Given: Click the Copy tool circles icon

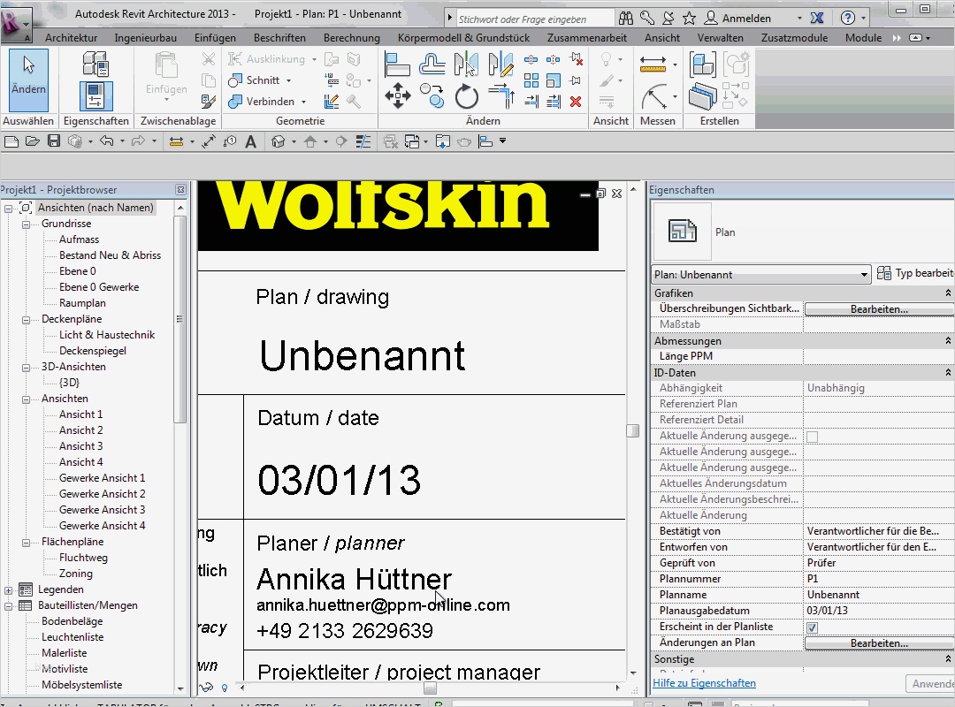Looking at the screenshot, I should (432, 96).
